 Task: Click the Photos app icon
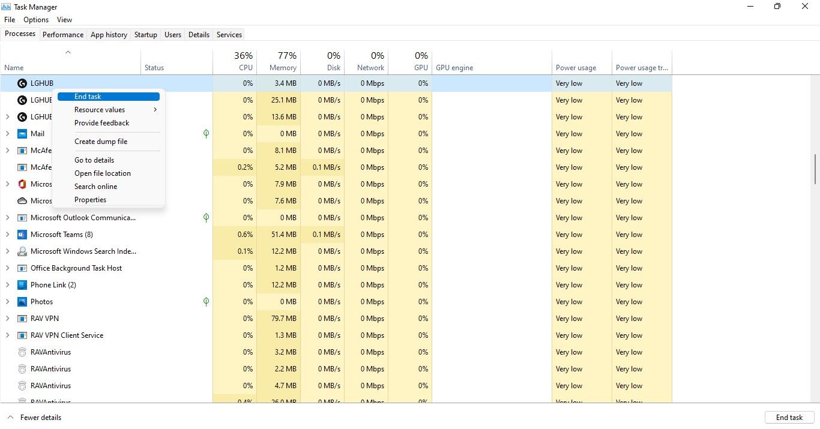(22, 302)
